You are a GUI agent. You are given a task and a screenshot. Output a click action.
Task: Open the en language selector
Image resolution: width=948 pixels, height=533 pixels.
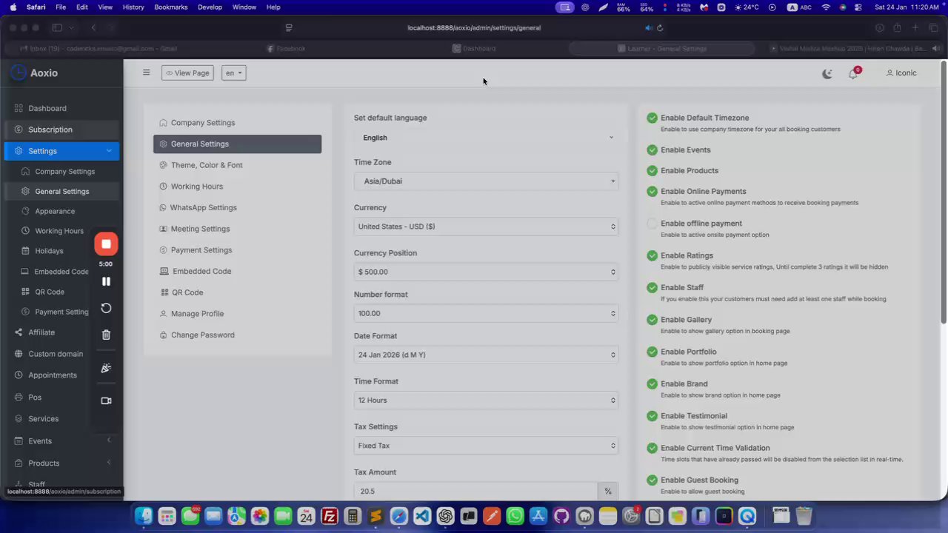point(233,73)
